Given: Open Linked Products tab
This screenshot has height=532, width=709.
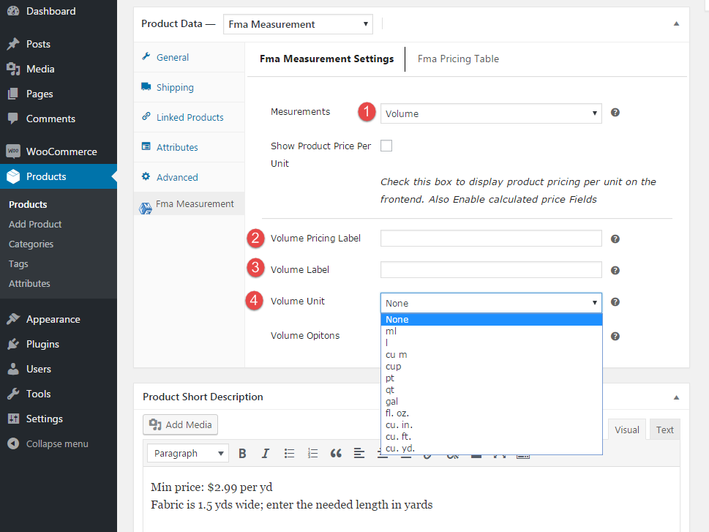Looking at the screenshot, I should tap(189, 117).
